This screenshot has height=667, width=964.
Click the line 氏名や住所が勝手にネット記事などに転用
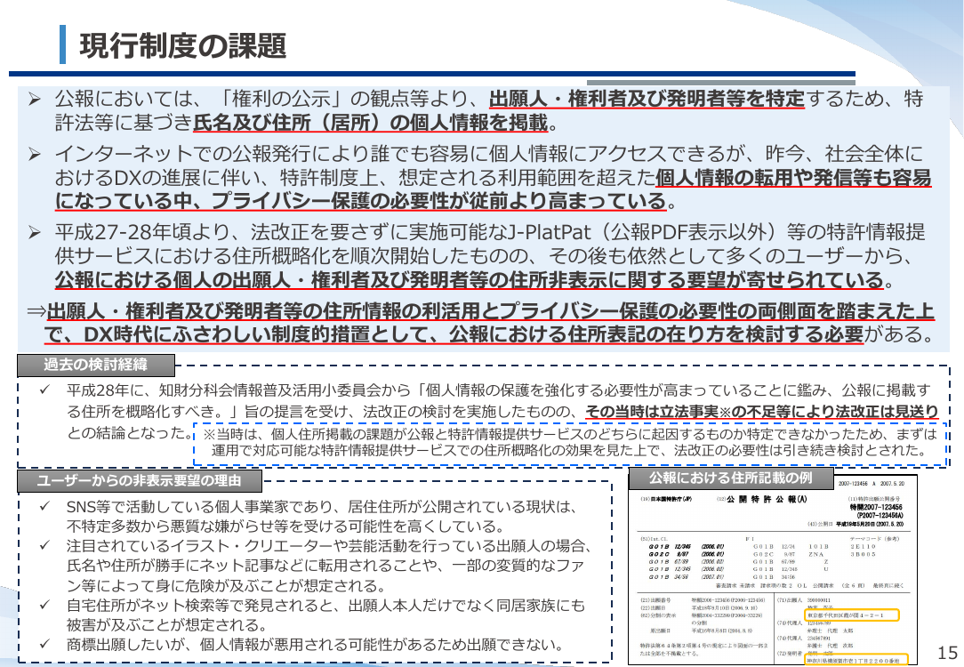325,567
